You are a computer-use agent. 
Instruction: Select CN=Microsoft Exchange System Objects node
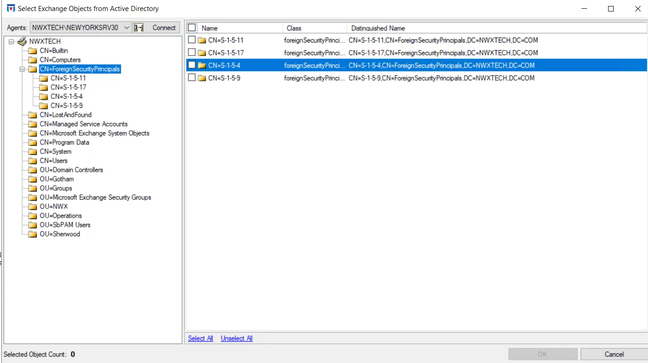[x=94, y=133]
